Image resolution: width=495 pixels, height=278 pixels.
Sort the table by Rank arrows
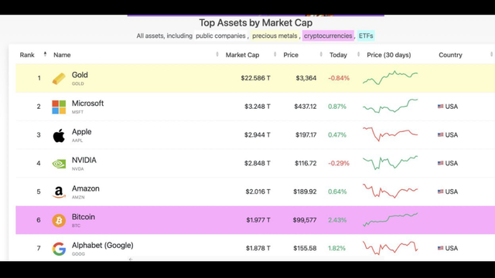point(45,54)
